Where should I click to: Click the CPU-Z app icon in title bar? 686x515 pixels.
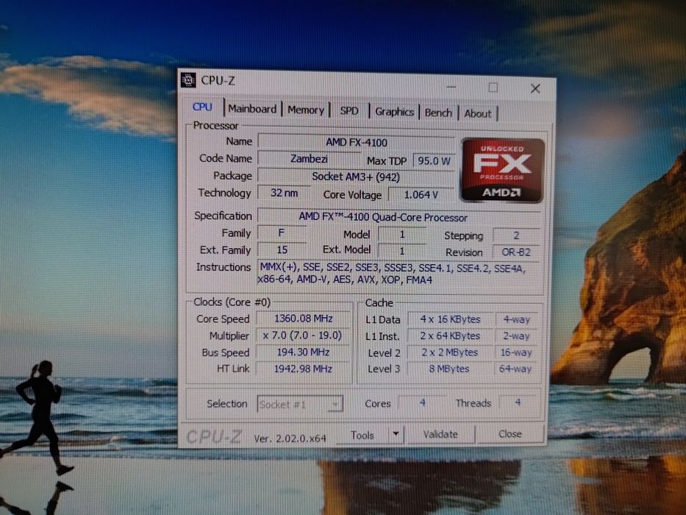[x=188, y=80]
